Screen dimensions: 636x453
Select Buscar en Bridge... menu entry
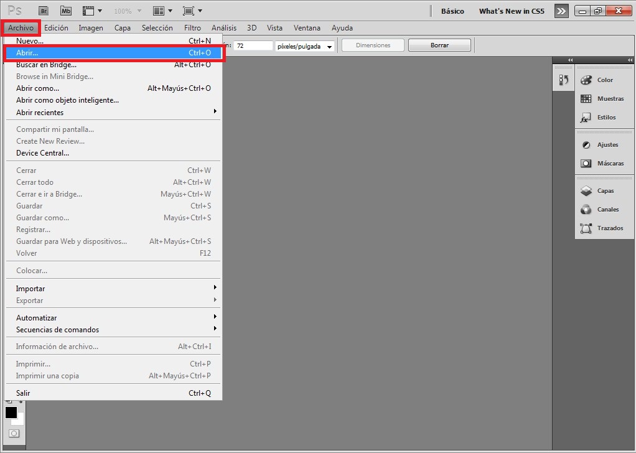tap(113, 65)
